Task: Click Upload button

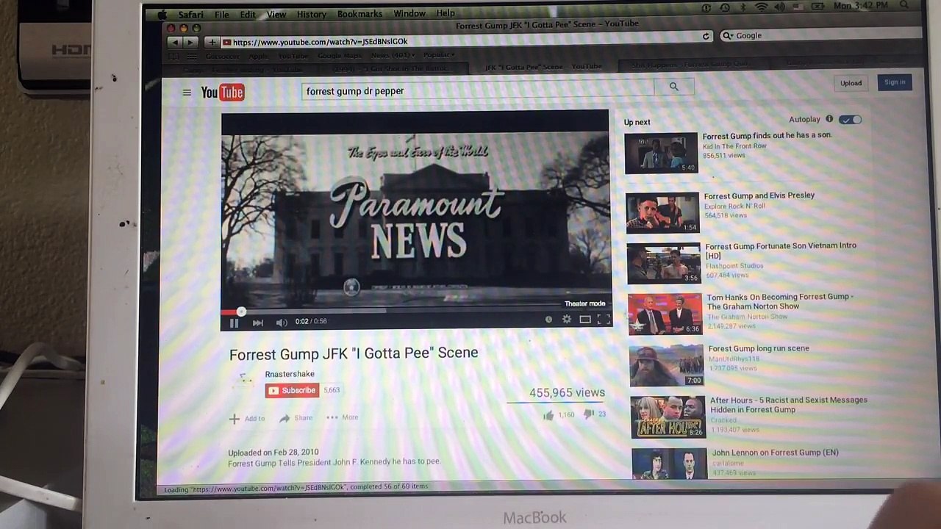Action: click(x=851, y=83)
